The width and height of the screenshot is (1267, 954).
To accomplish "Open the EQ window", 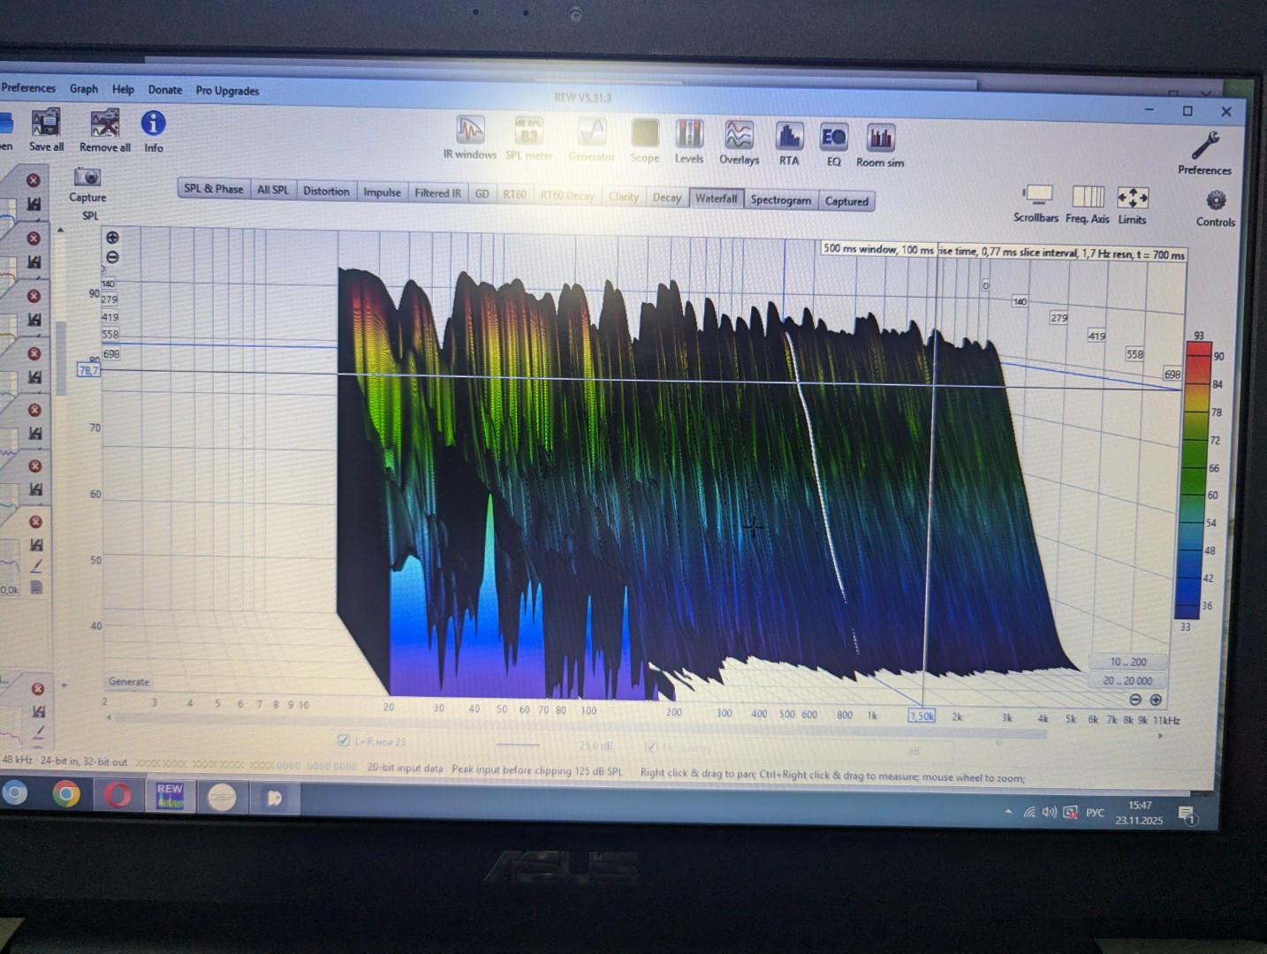I will tap(833, 139).
